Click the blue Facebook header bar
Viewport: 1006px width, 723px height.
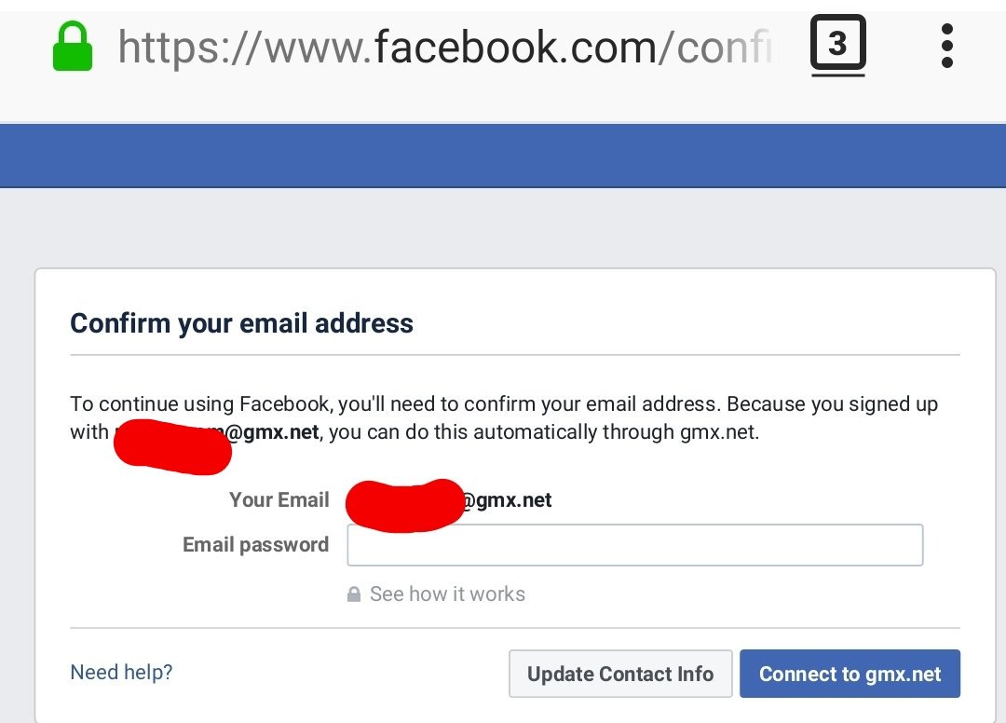tap(503, 155)
